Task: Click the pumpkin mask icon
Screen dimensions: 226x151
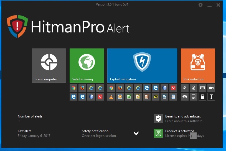Action: point(185,97)
